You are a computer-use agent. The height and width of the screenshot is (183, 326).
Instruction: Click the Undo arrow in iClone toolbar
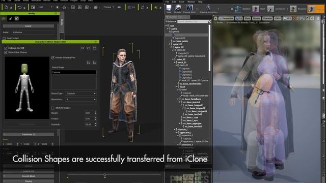point(19,7)
